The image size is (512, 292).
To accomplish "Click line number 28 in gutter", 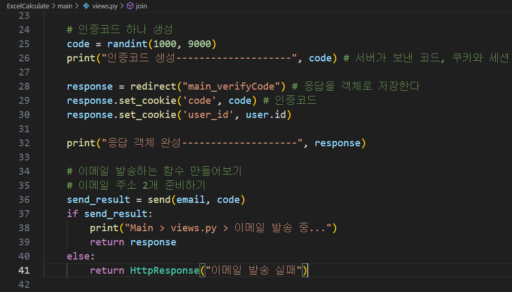I will [x=24, y=86].
